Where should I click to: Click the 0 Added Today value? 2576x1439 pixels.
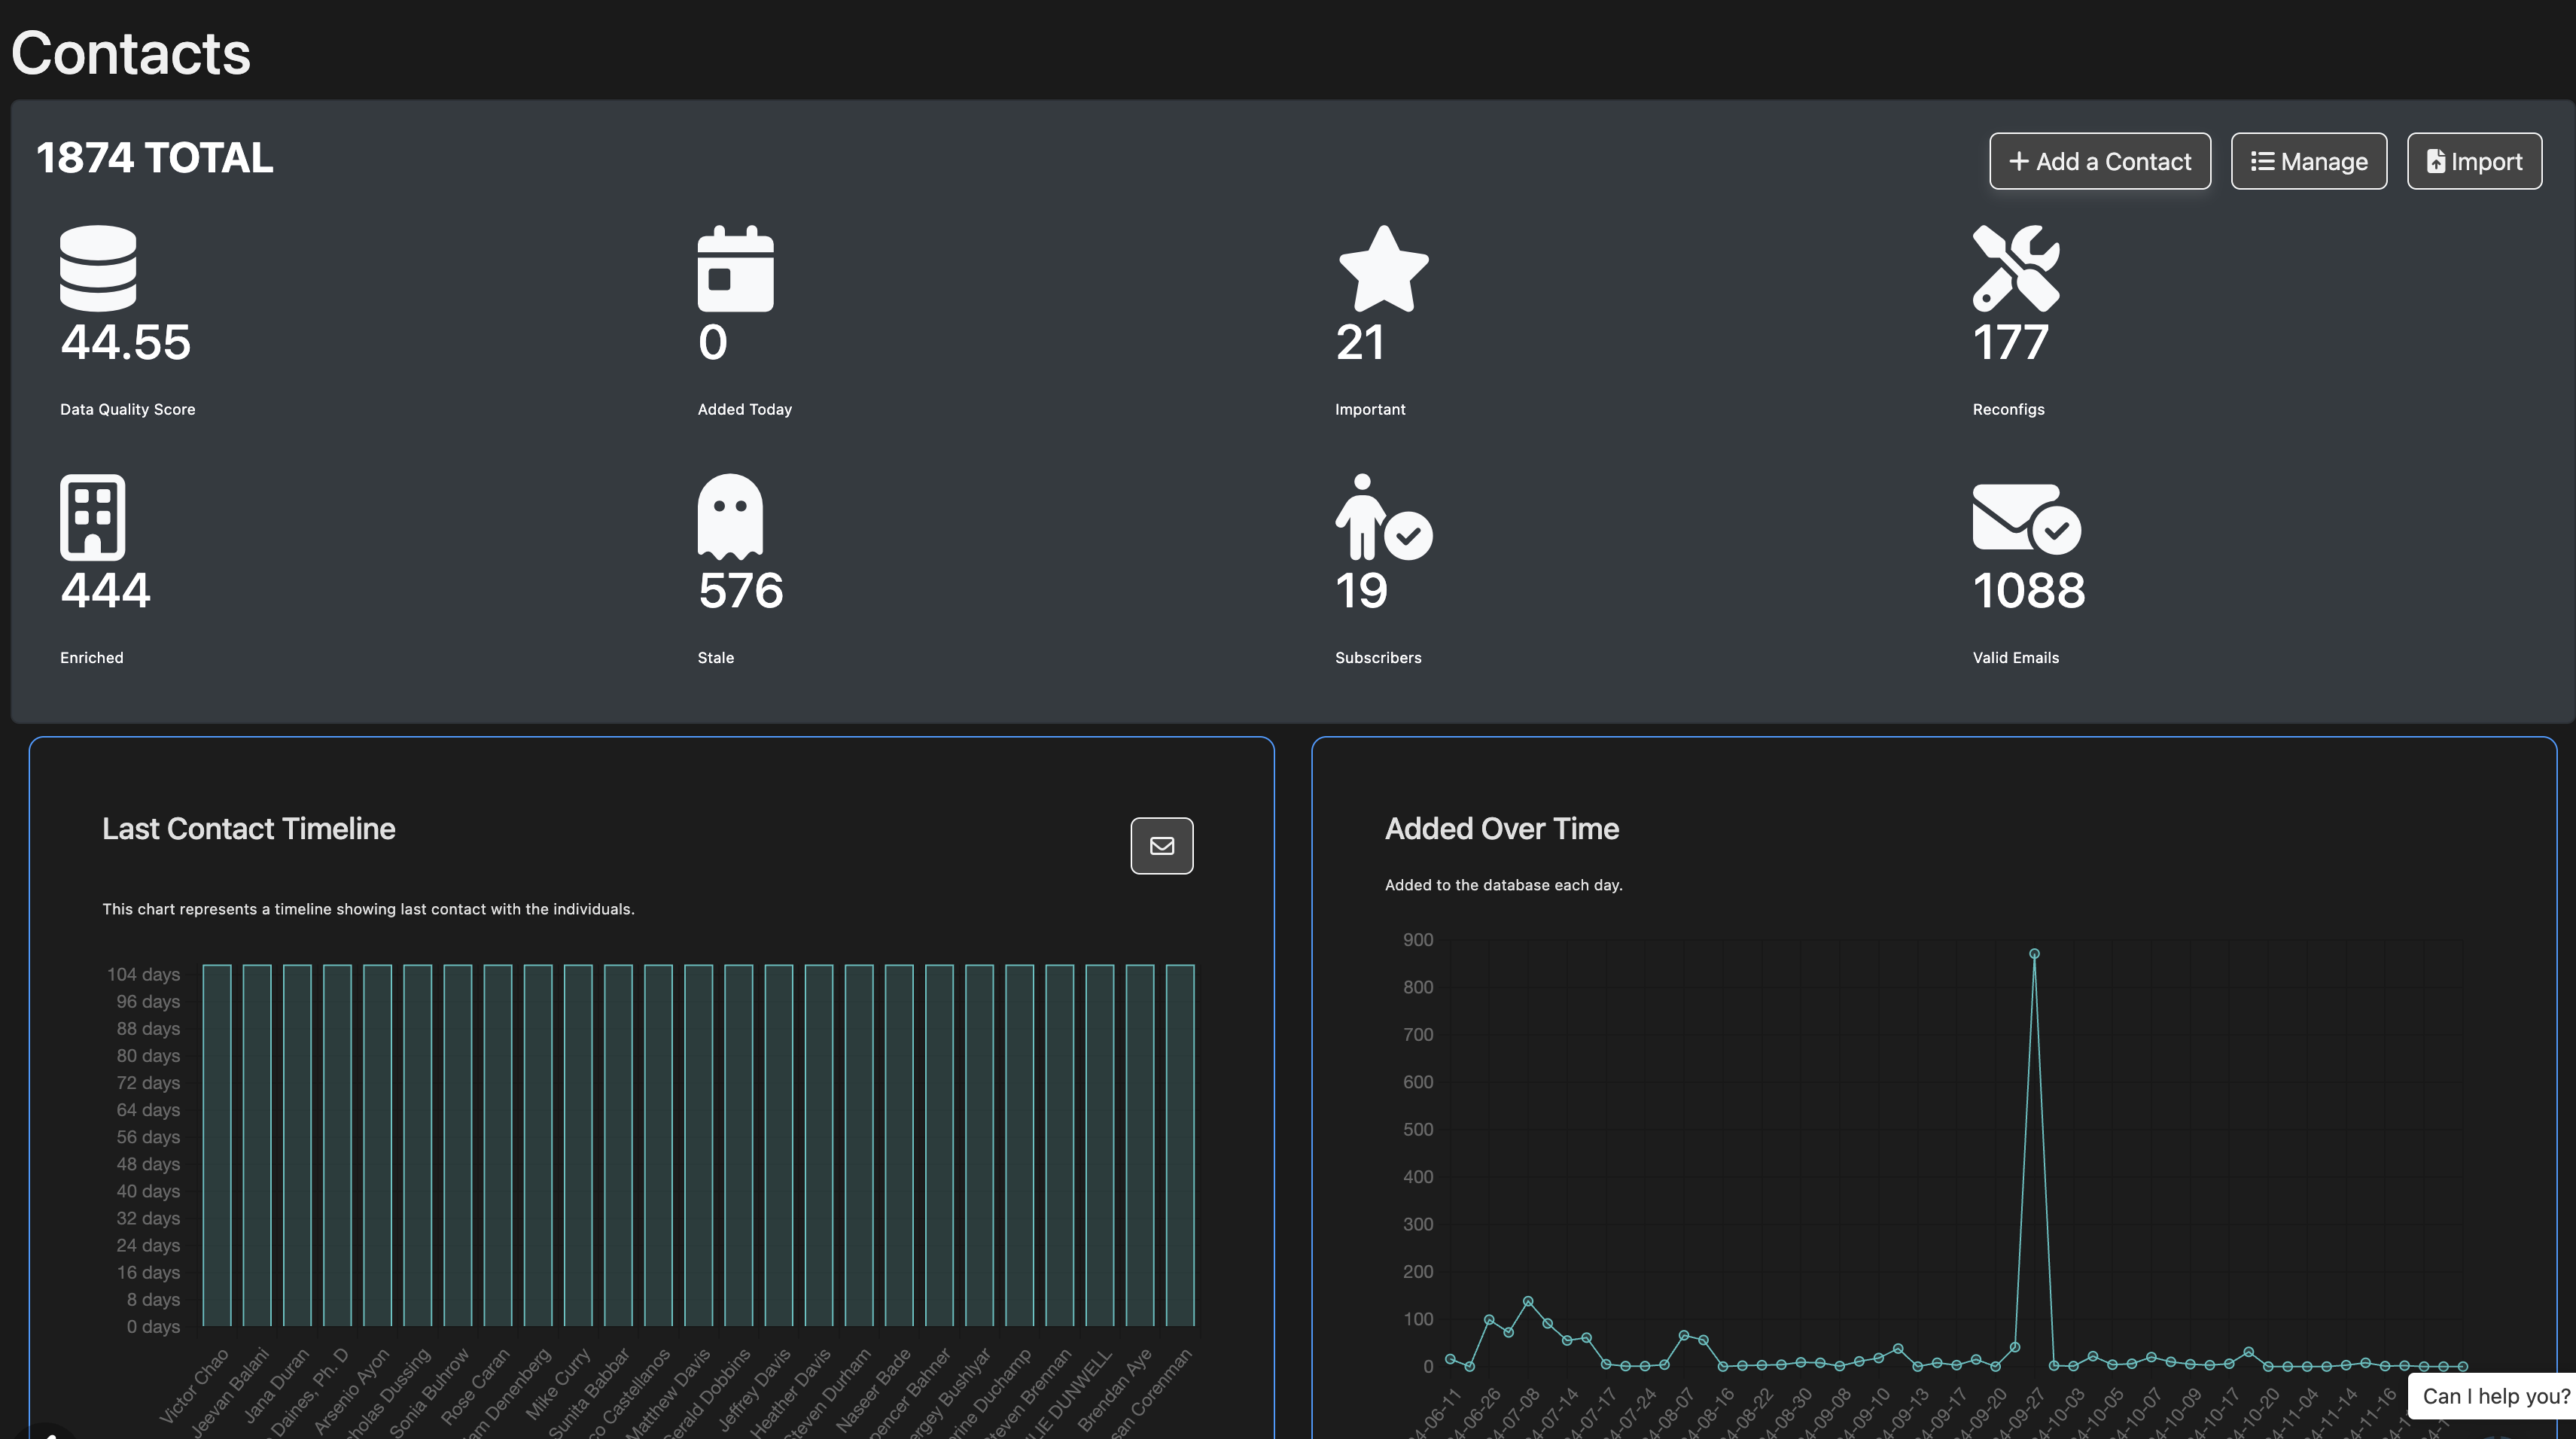[x=712, y=342]
